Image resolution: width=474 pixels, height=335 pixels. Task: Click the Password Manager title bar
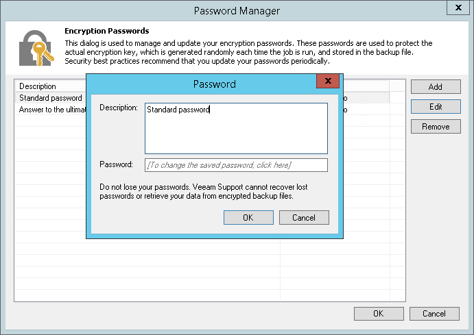pyautogui.click(x=237, y=11)
